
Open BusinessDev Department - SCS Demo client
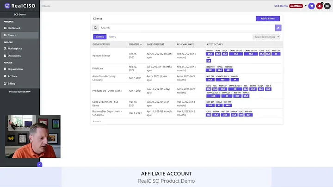pyautogui.click(x=186, y=113)
